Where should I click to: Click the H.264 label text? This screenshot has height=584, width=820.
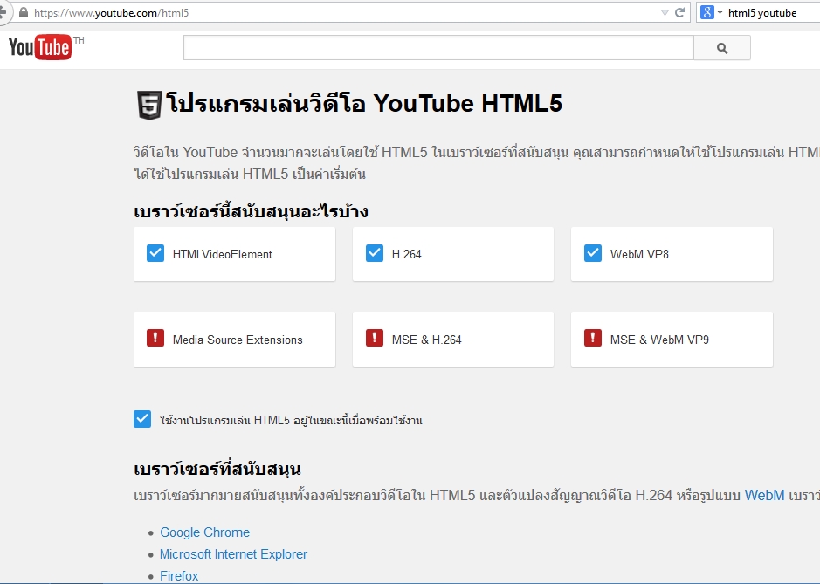[x=406, y=254]
